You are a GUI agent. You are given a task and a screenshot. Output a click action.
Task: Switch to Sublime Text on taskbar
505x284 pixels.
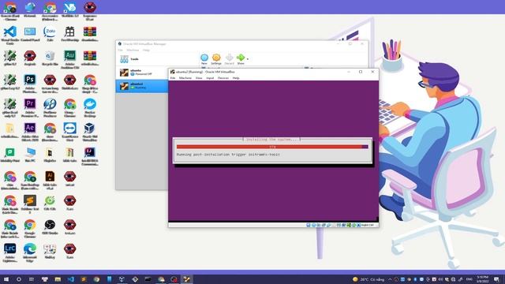pos(84,279)
